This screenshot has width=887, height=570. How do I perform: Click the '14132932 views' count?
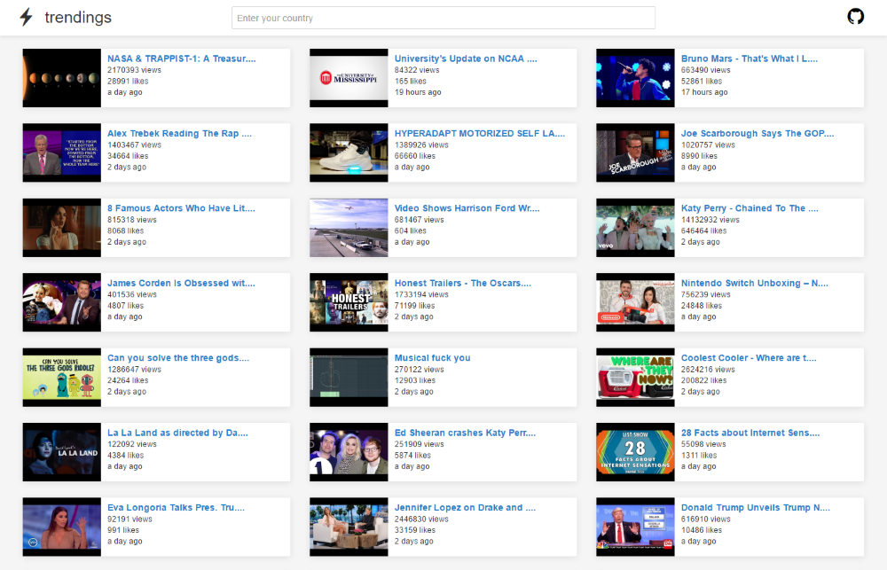[710, 220]
